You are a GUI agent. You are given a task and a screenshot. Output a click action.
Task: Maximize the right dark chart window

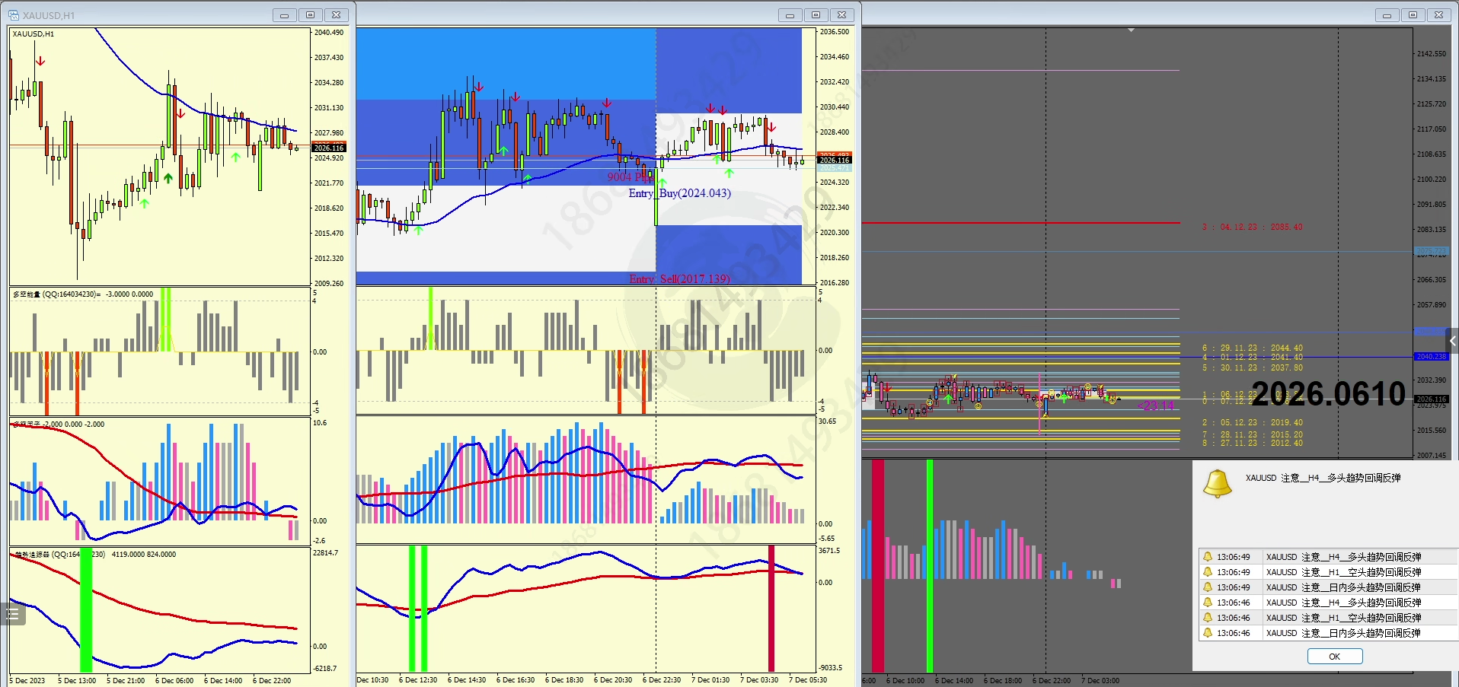coord(1413,15)
